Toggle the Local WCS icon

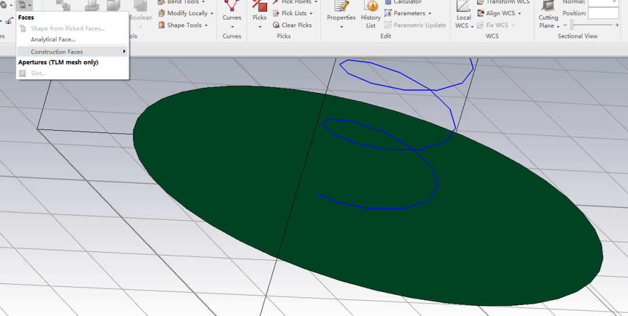(463, 6)
